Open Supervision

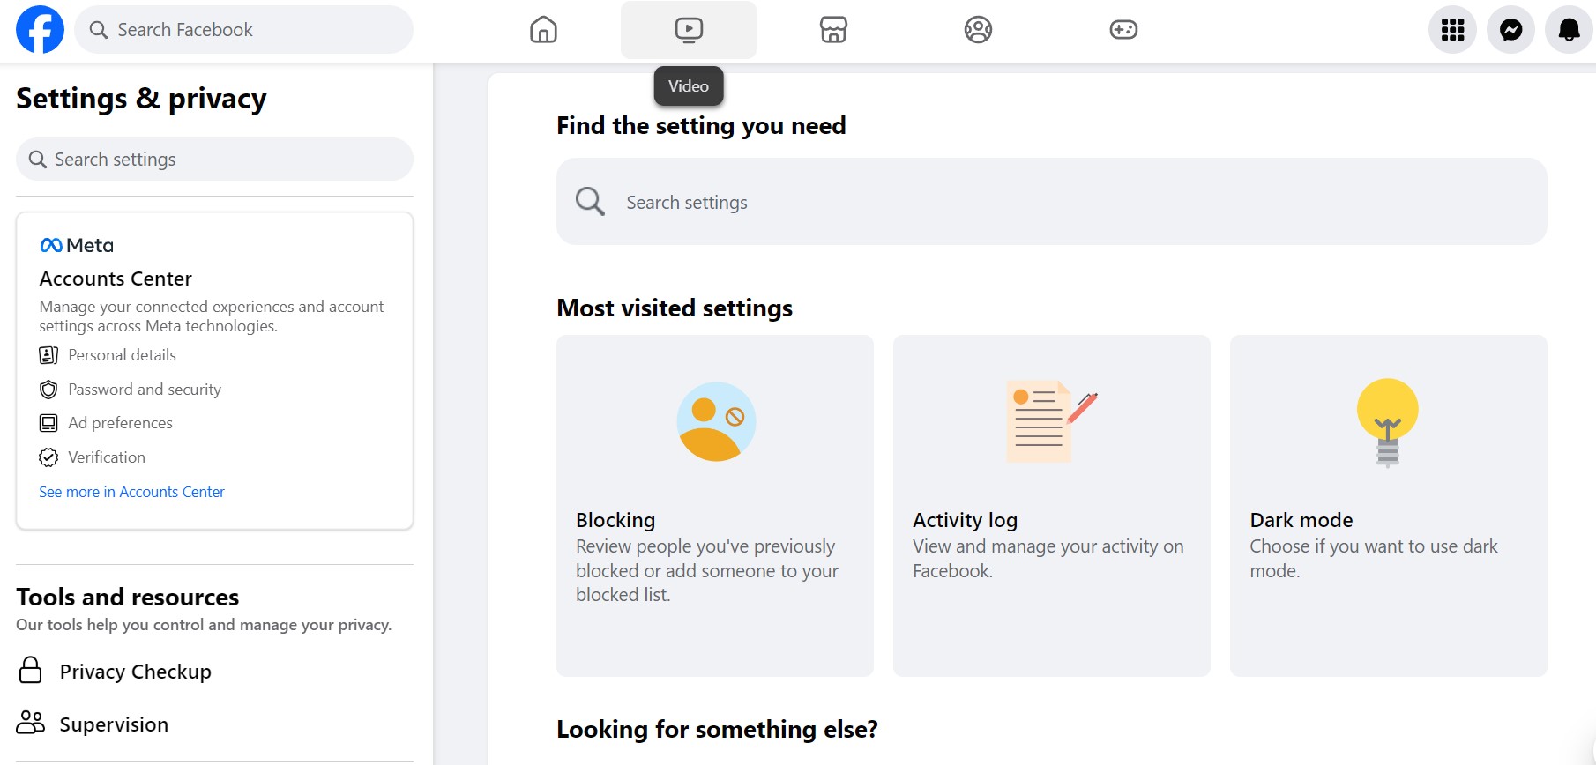114,724
